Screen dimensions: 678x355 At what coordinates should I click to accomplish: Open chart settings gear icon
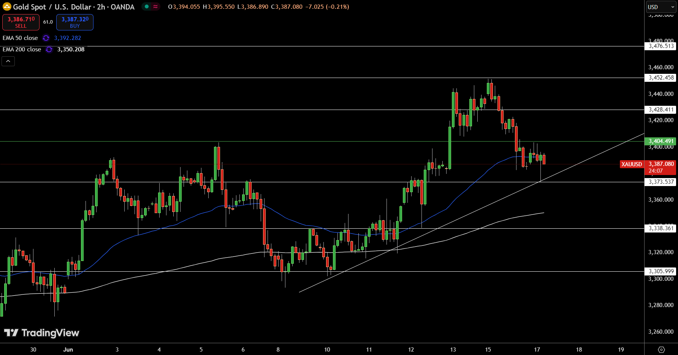661,350
